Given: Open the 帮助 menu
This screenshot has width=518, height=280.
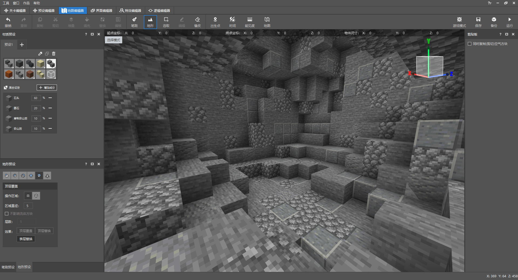Looking at the screenshot, I should pyautogui.click(x=37, y=3).
